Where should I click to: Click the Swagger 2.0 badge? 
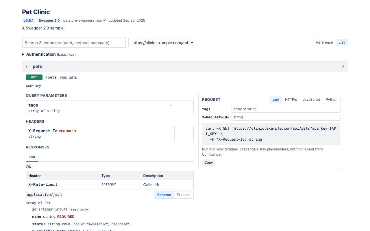[49, 21]
